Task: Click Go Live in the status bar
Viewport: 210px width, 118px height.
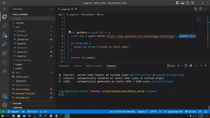Action: click(191, 111)
